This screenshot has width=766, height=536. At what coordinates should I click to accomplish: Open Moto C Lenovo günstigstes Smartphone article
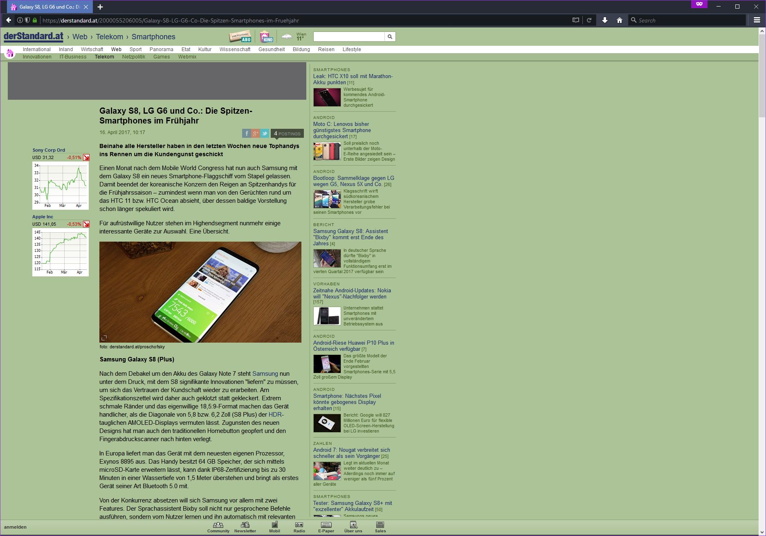pos(342,130)
